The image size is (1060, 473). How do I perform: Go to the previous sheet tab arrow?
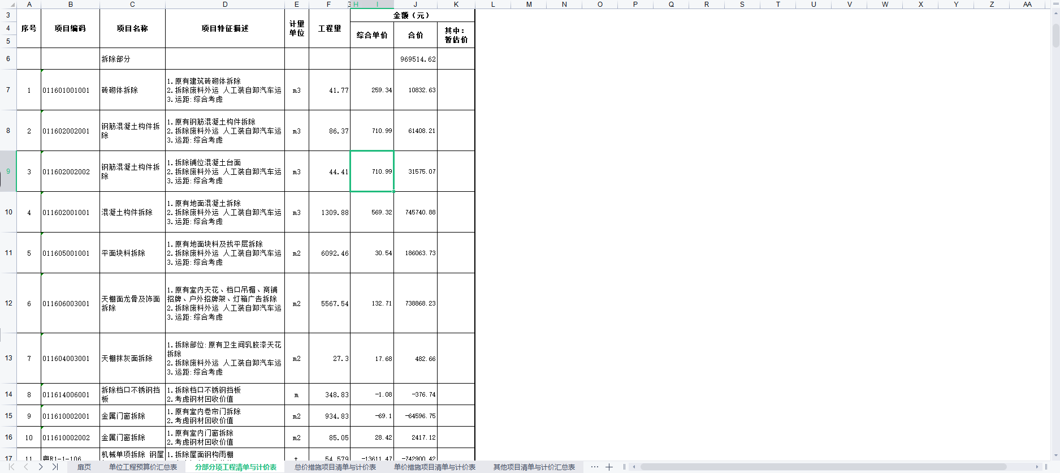26,467
